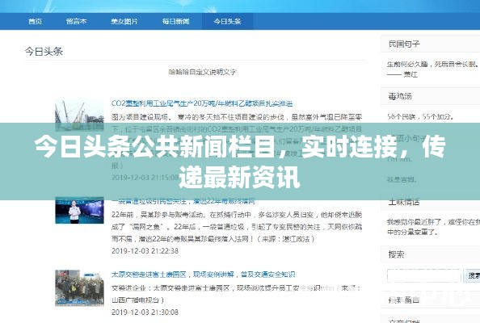Click the 民国句子 sidebar heading
This screenshot has height=323, width=480.
tap(404, 44)
